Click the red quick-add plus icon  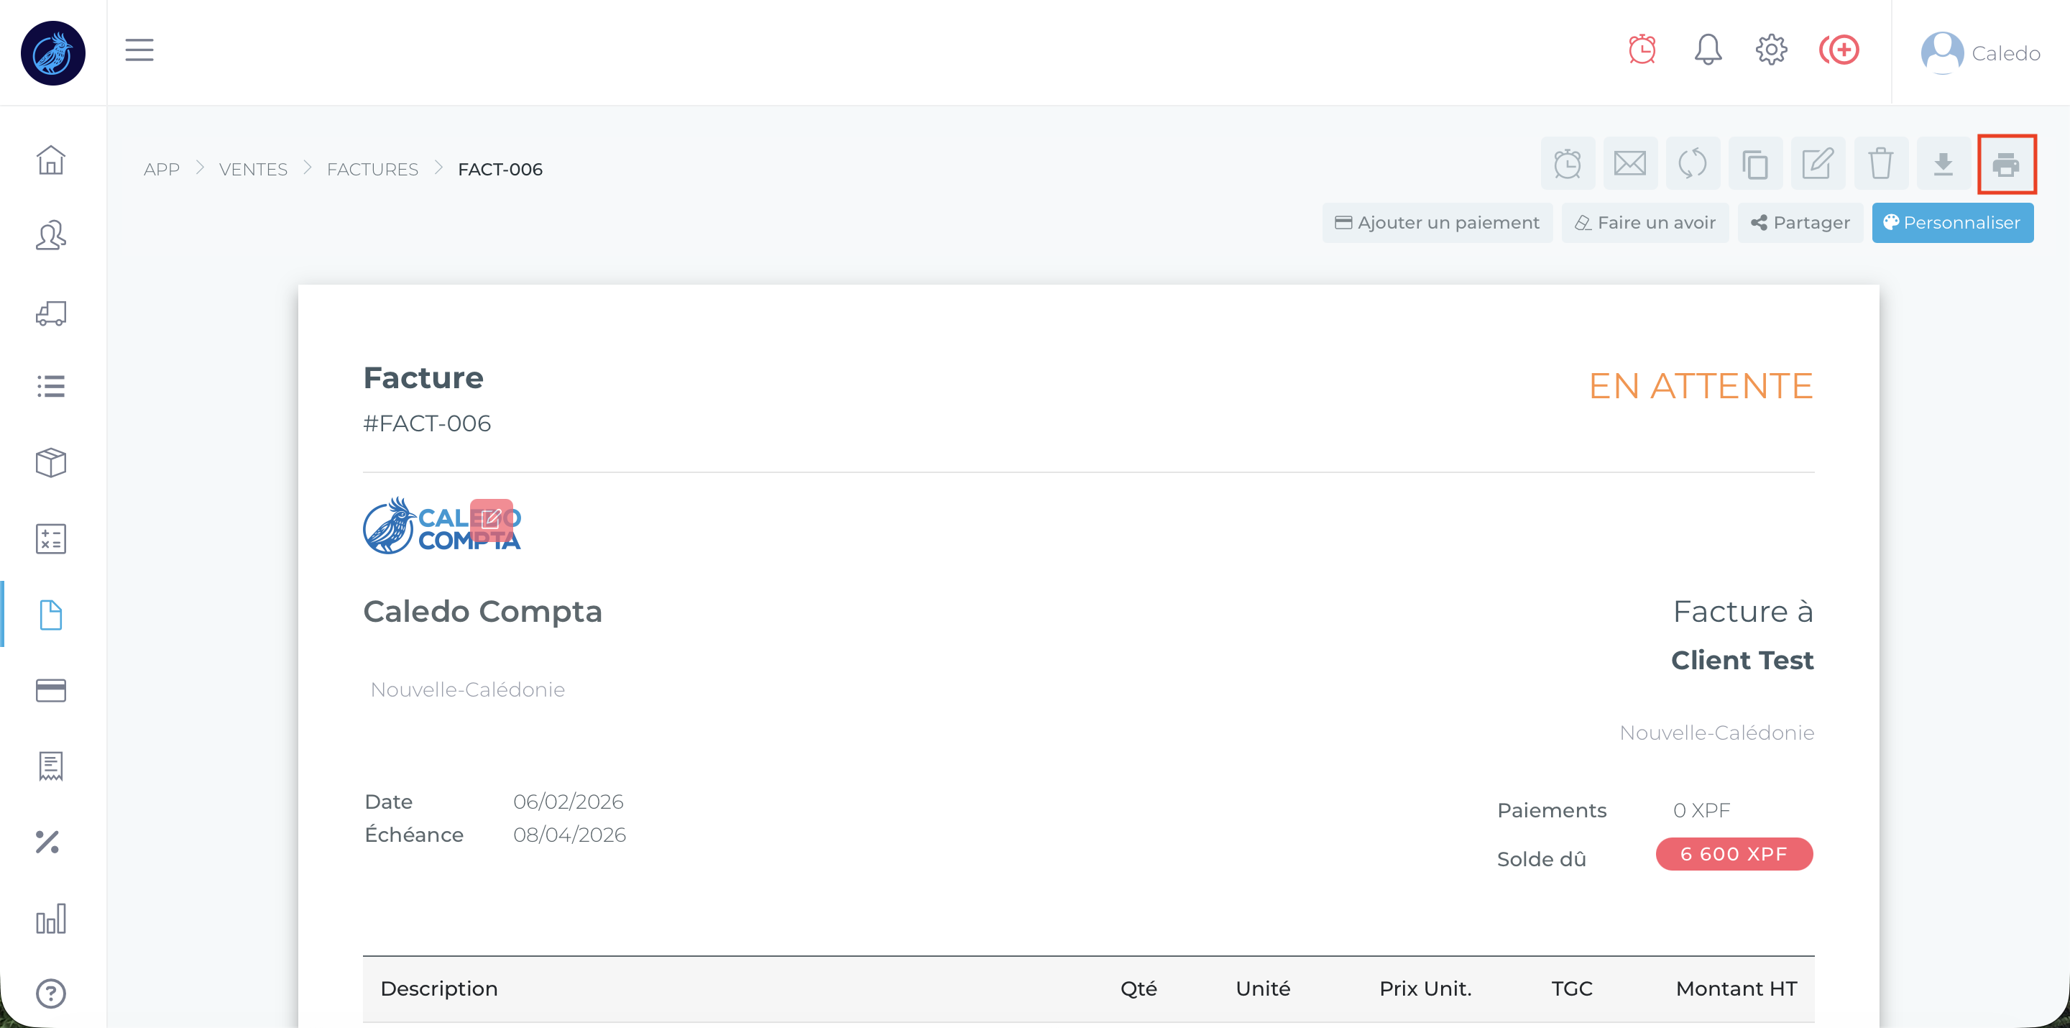point(1839,50)
